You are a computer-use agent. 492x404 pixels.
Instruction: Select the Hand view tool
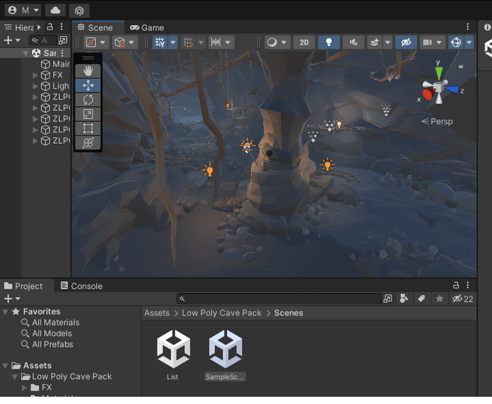pyautogui.click(x=88, y=71)
